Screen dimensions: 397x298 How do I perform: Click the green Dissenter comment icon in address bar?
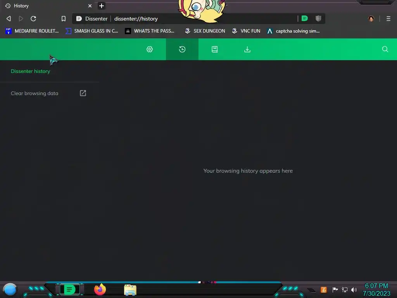tap(305, 18)
